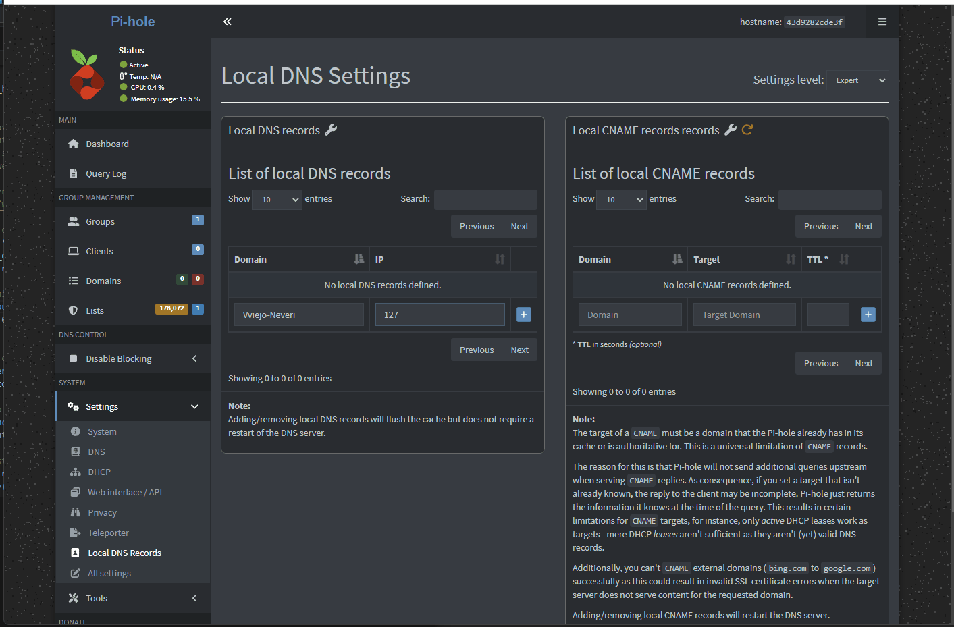Click the Pi-hole title link
The width and height of the screenshot is (954, 627).
133,22
